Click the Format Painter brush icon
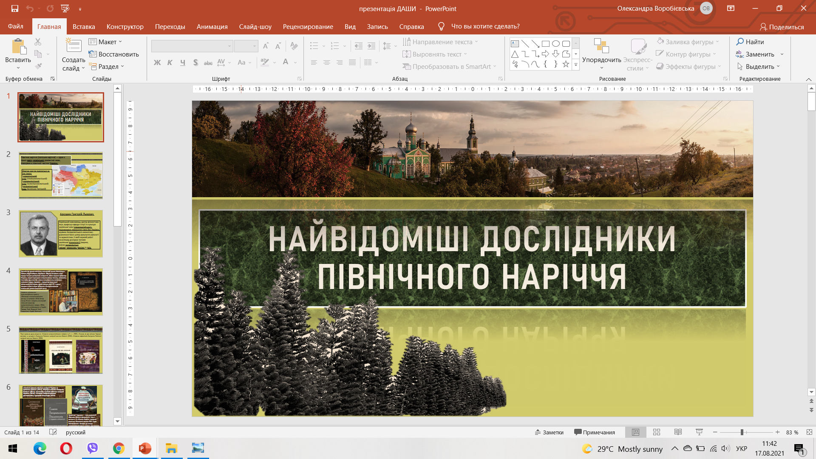 pos(38,66)
